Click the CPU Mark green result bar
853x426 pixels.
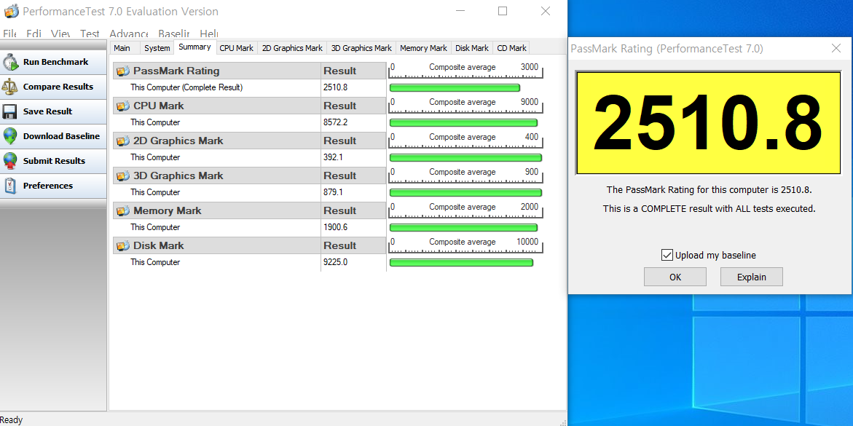pyautogui.click(x=463, y=122)
